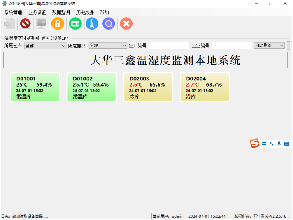Click the red X exit toolbar icon
This screenshot has width=293, height=220.
click(x=126, y=24)
